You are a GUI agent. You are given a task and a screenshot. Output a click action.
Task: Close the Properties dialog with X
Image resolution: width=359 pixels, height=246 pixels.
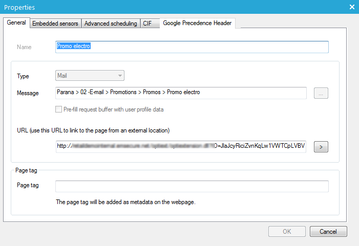352,7
